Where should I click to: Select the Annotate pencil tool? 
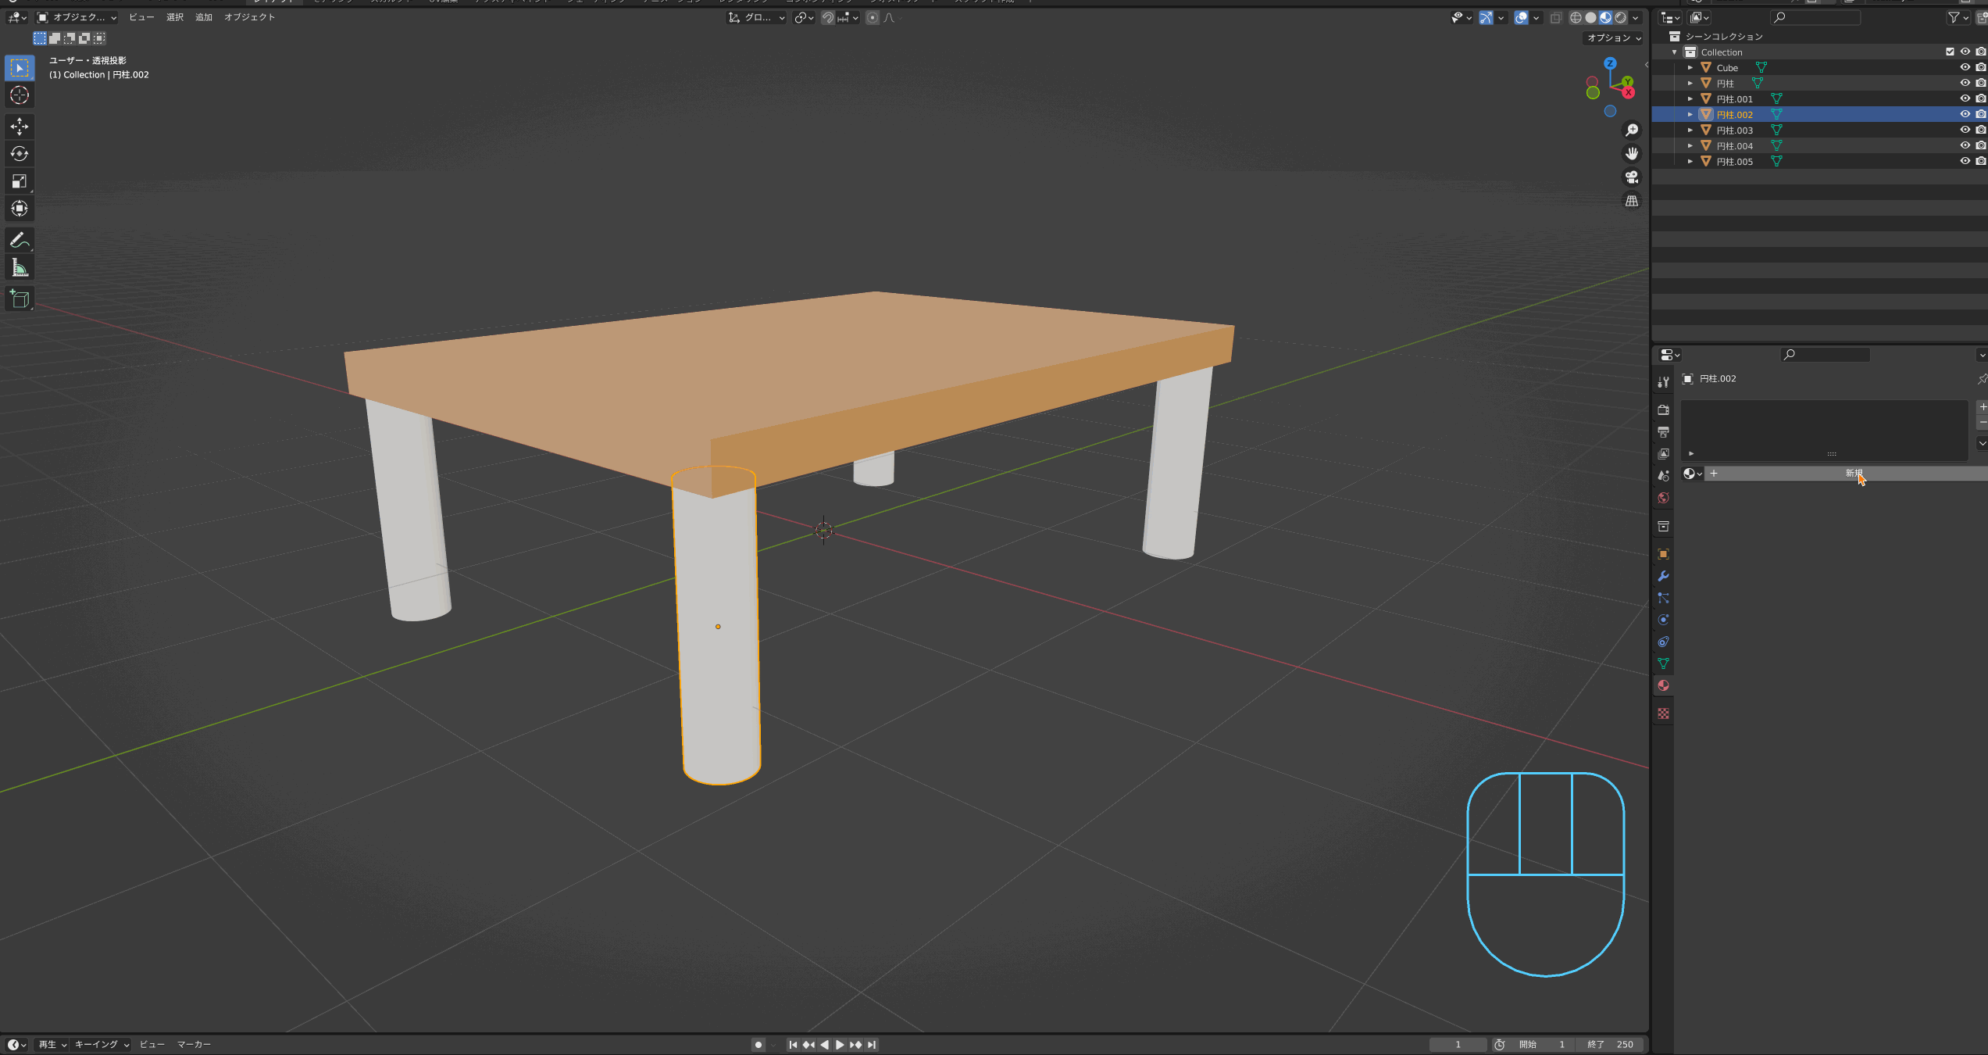click(x=20, y=241)
